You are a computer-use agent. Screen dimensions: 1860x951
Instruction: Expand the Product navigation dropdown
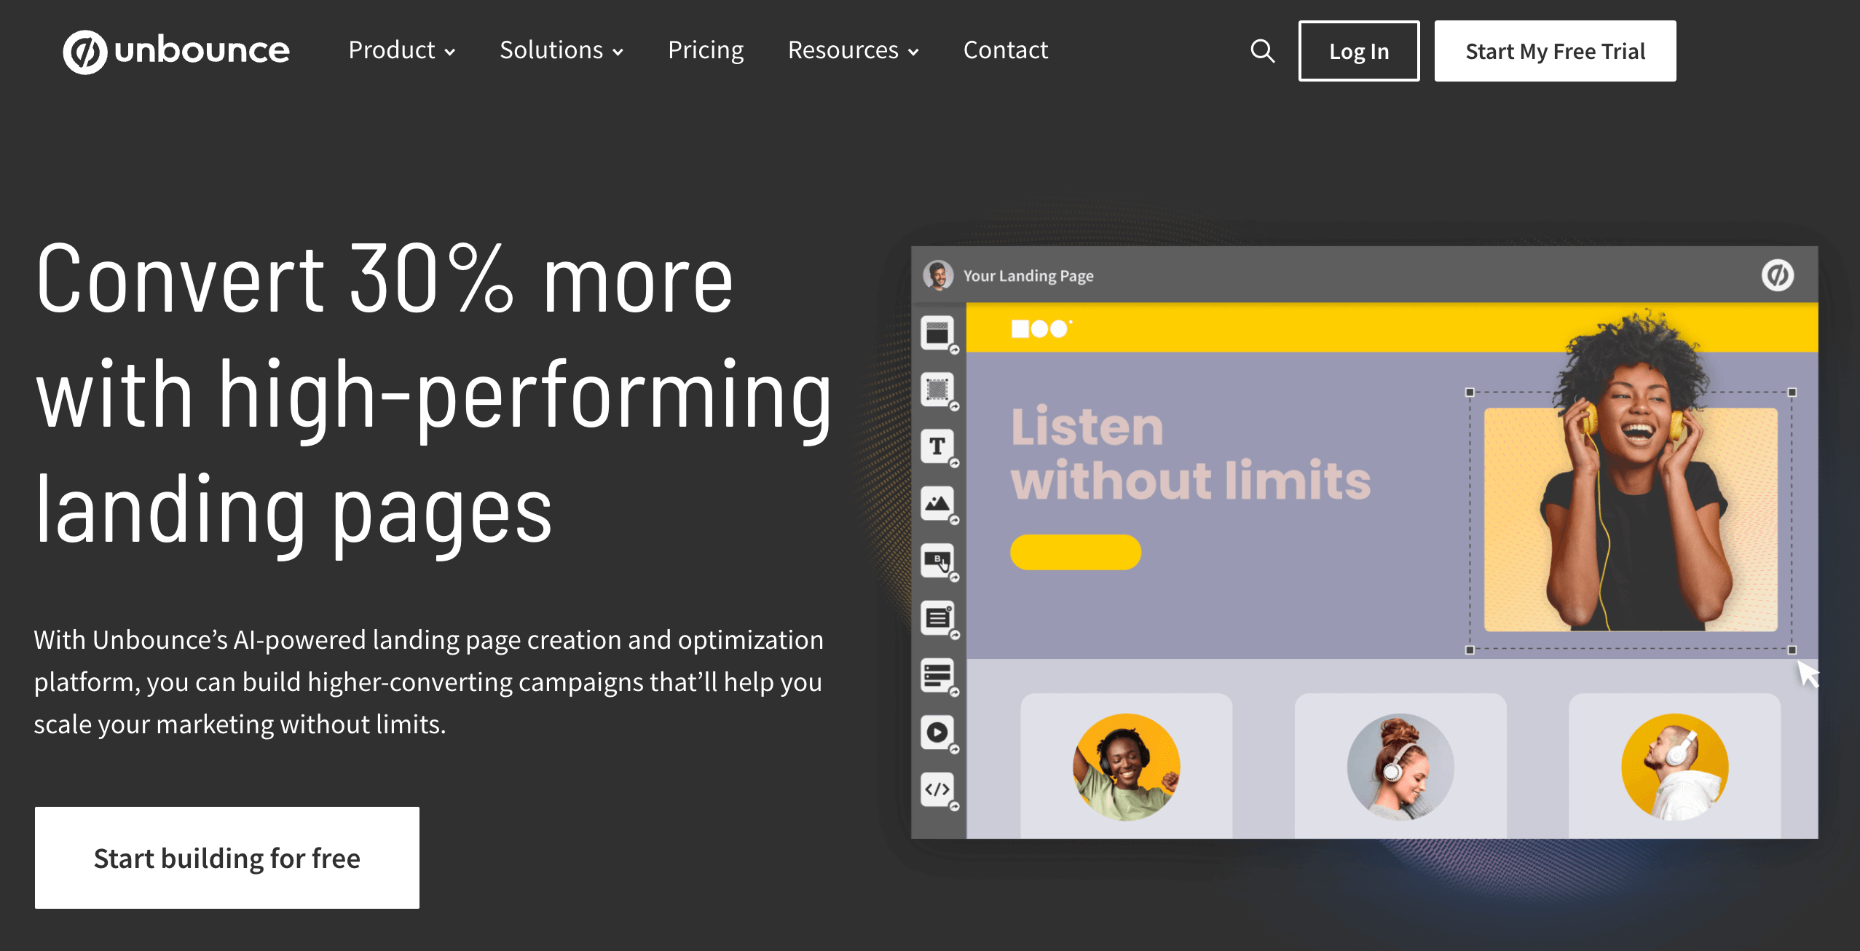click(x=401, y=50)
